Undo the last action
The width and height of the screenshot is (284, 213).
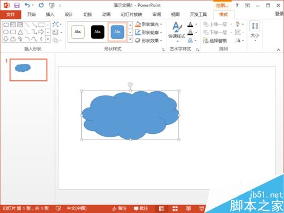27,5
